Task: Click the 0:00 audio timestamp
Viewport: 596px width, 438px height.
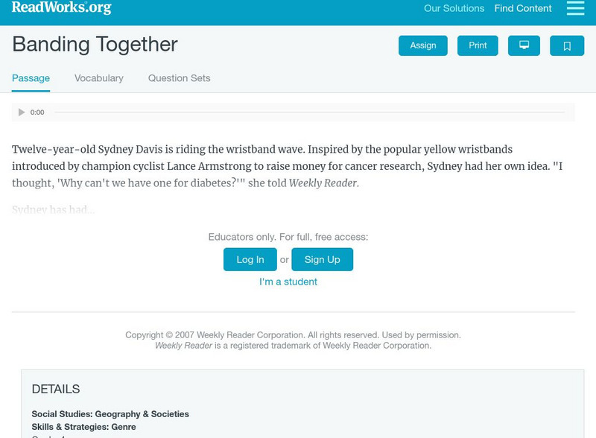Action: [x=37, y=112]
